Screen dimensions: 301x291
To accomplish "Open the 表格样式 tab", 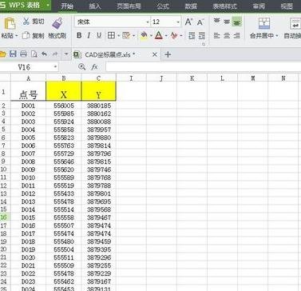I will tap(224, 6).
